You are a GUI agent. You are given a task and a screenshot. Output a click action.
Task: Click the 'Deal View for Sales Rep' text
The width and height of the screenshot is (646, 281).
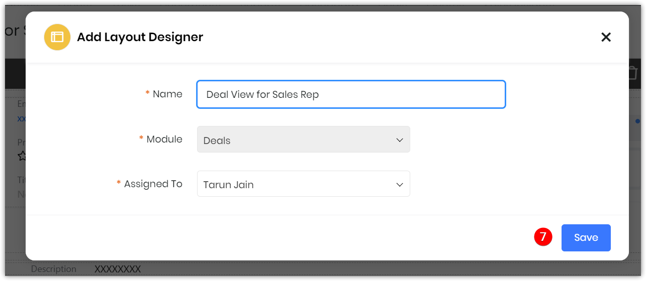click(262, 94)
